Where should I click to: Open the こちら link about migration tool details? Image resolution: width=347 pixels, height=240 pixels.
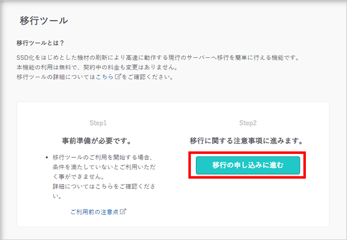(105, 77)
